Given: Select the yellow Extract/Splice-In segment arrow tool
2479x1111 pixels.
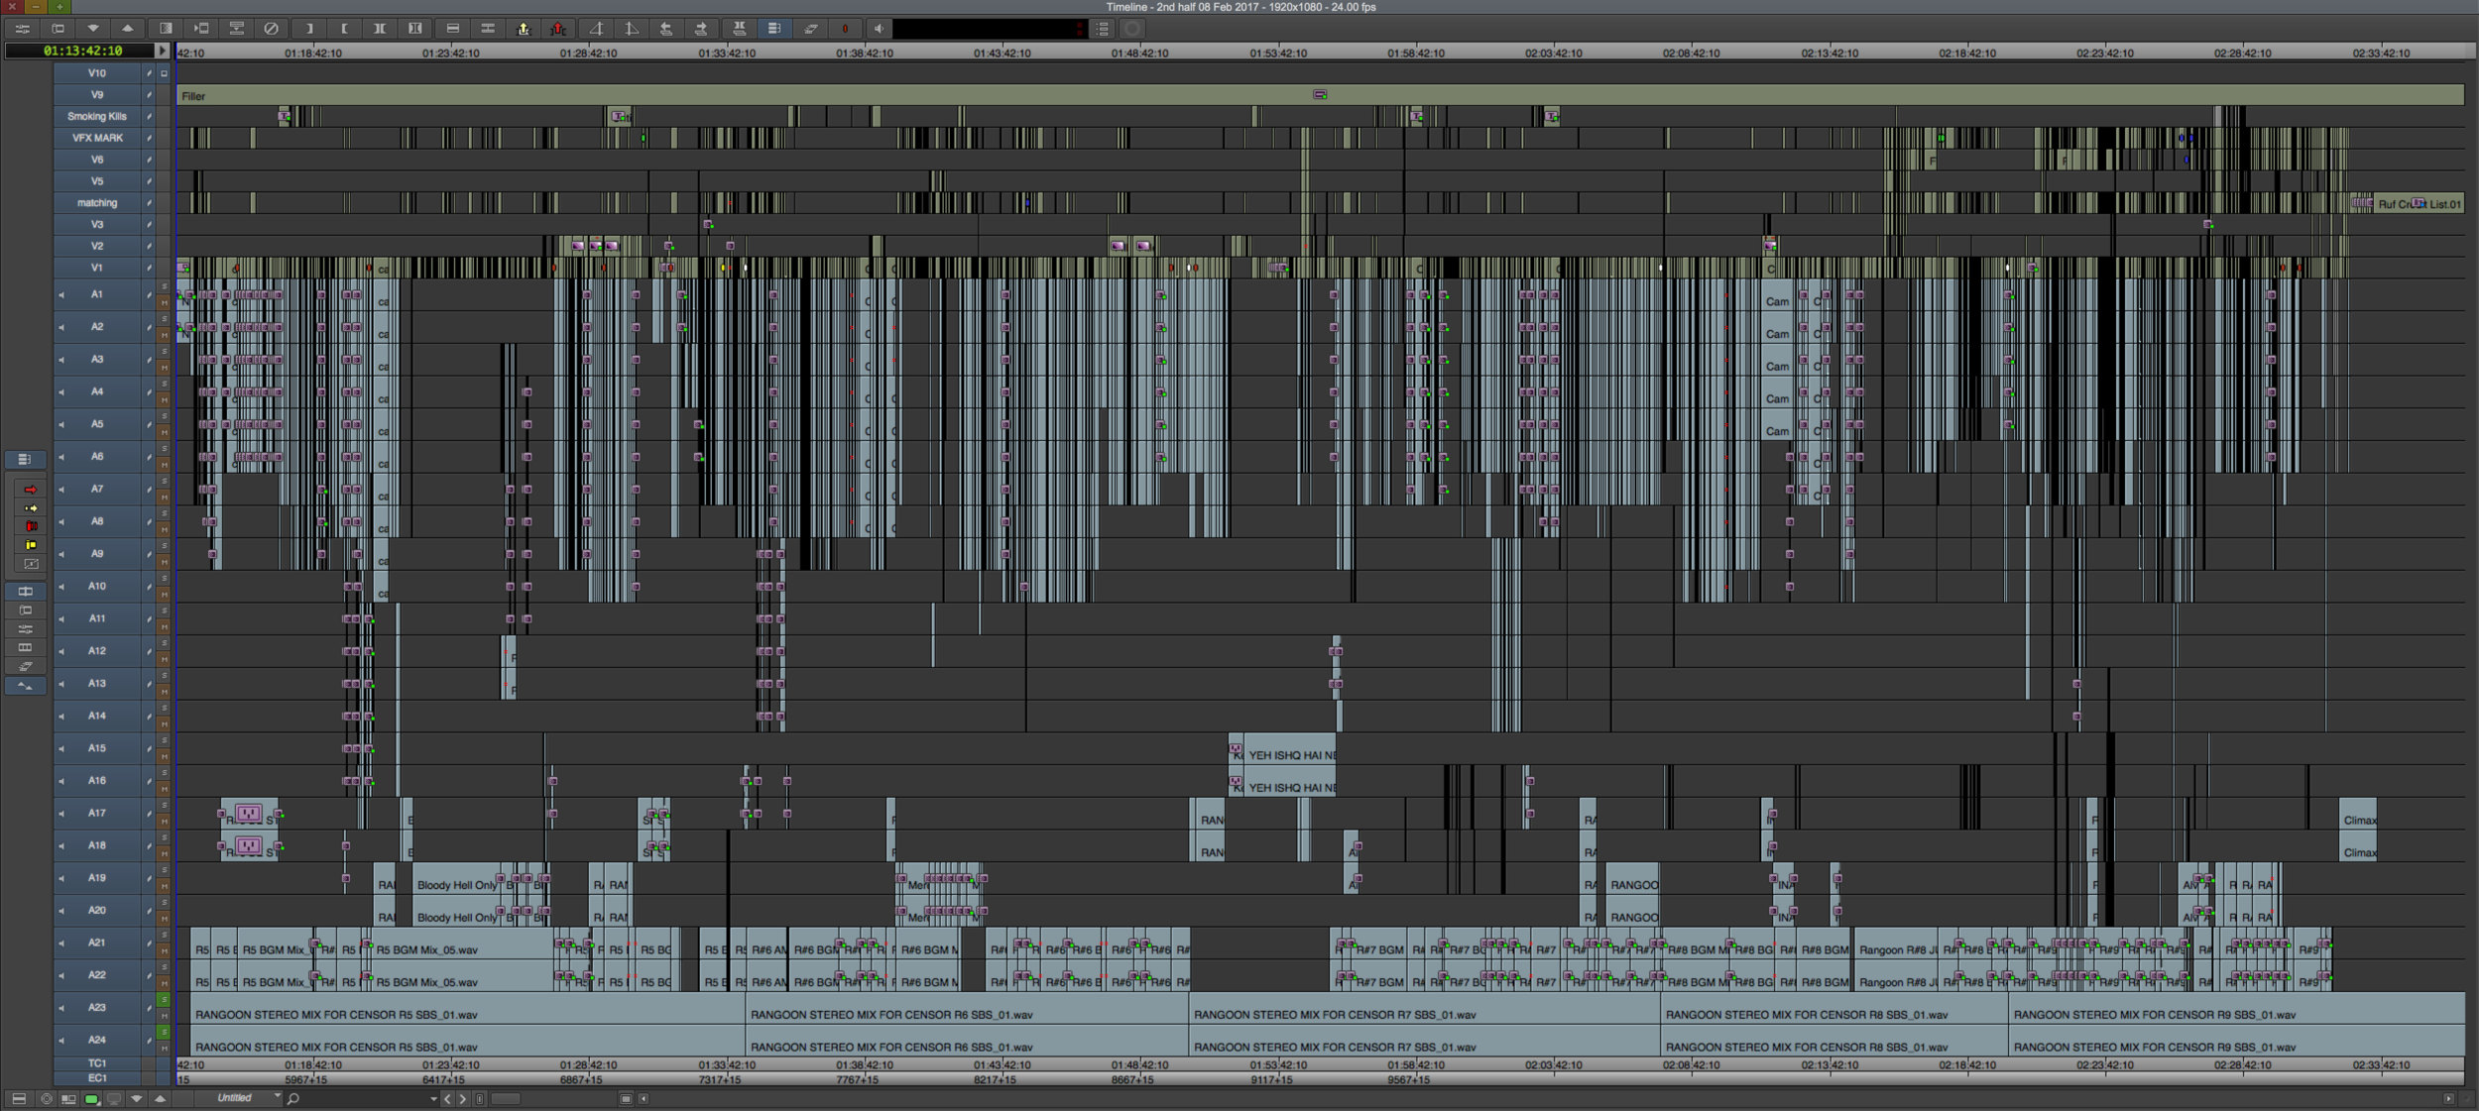Looking at the screenshot, I should (x=30, y=508).
